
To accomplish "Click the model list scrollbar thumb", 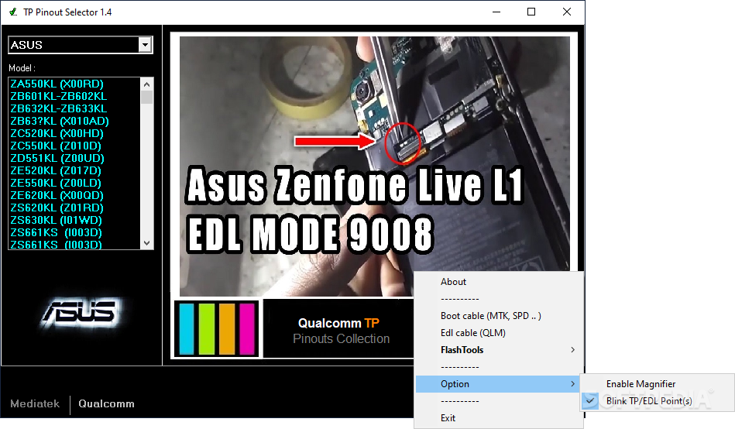I will (x=146, y=97).
